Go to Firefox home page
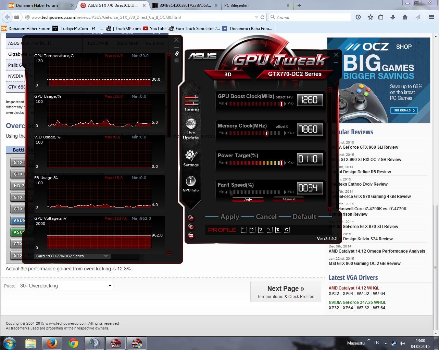439x350 pixels. click(x=405, y=17)
